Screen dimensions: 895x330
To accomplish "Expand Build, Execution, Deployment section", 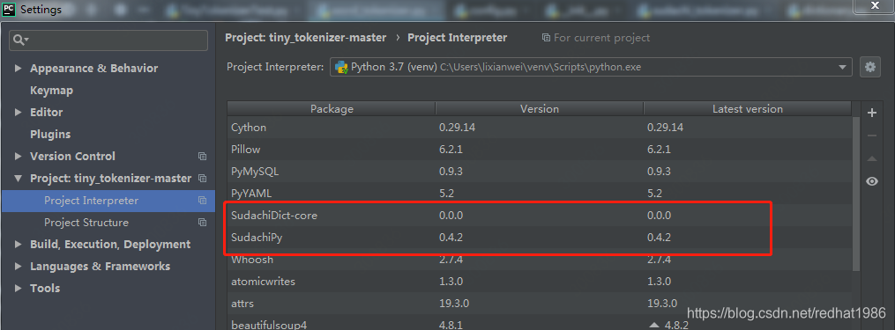I will click(19, 245).
